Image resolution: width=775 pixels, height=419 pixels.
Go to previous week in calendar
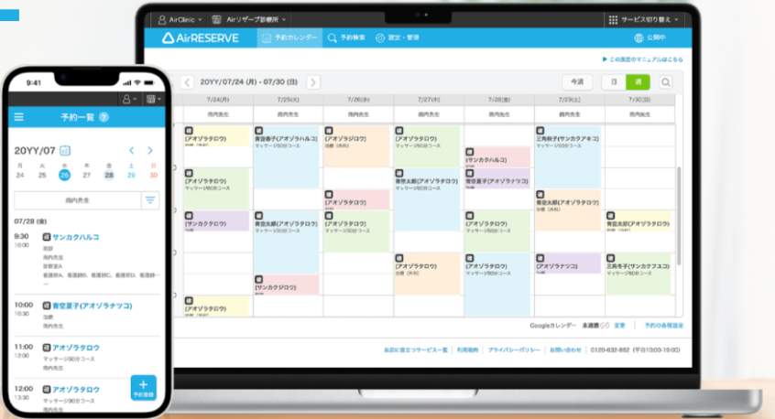click(188, 82)
